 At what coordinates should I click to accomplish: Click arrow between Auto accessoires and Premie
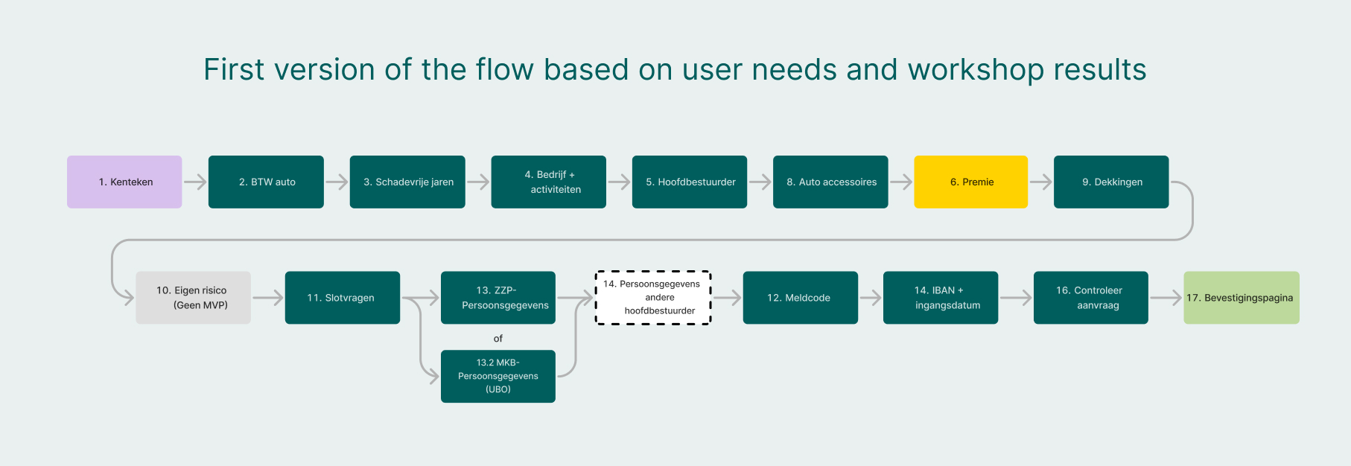(x=901, y=182)
